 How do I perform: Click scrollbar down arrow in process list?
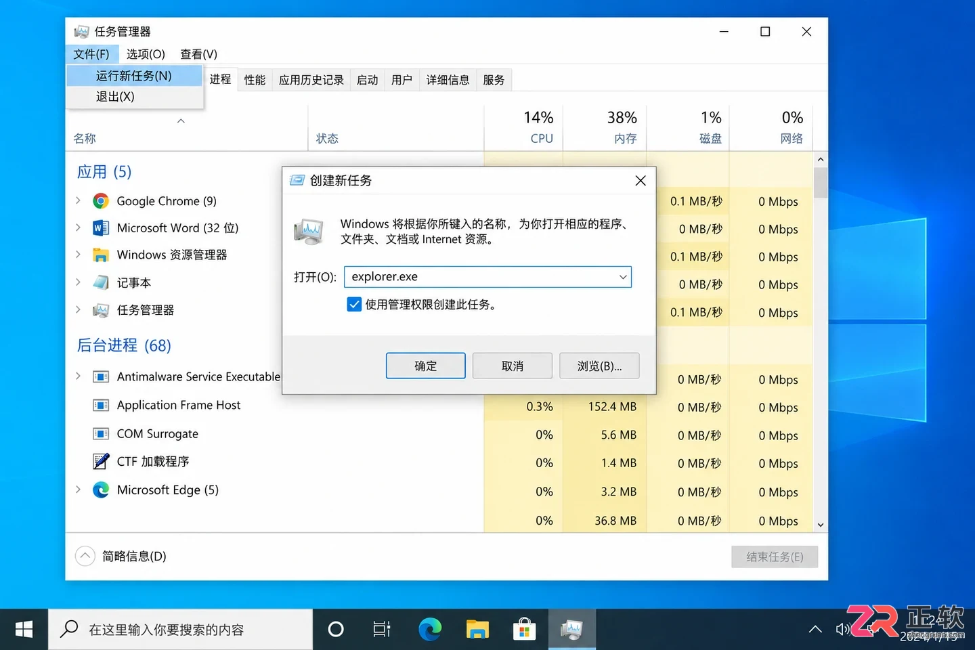click(x=821, y=525)
